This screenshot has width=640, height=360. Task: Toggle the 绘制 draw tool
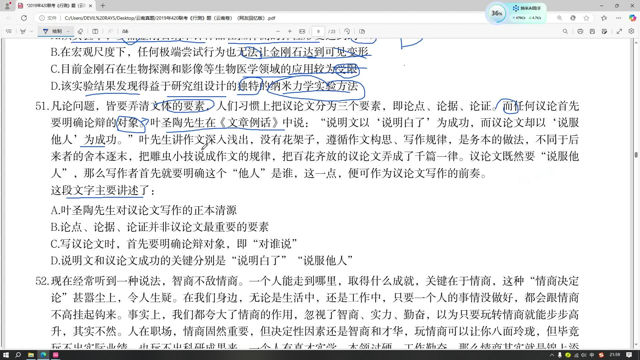click(53, 31)
